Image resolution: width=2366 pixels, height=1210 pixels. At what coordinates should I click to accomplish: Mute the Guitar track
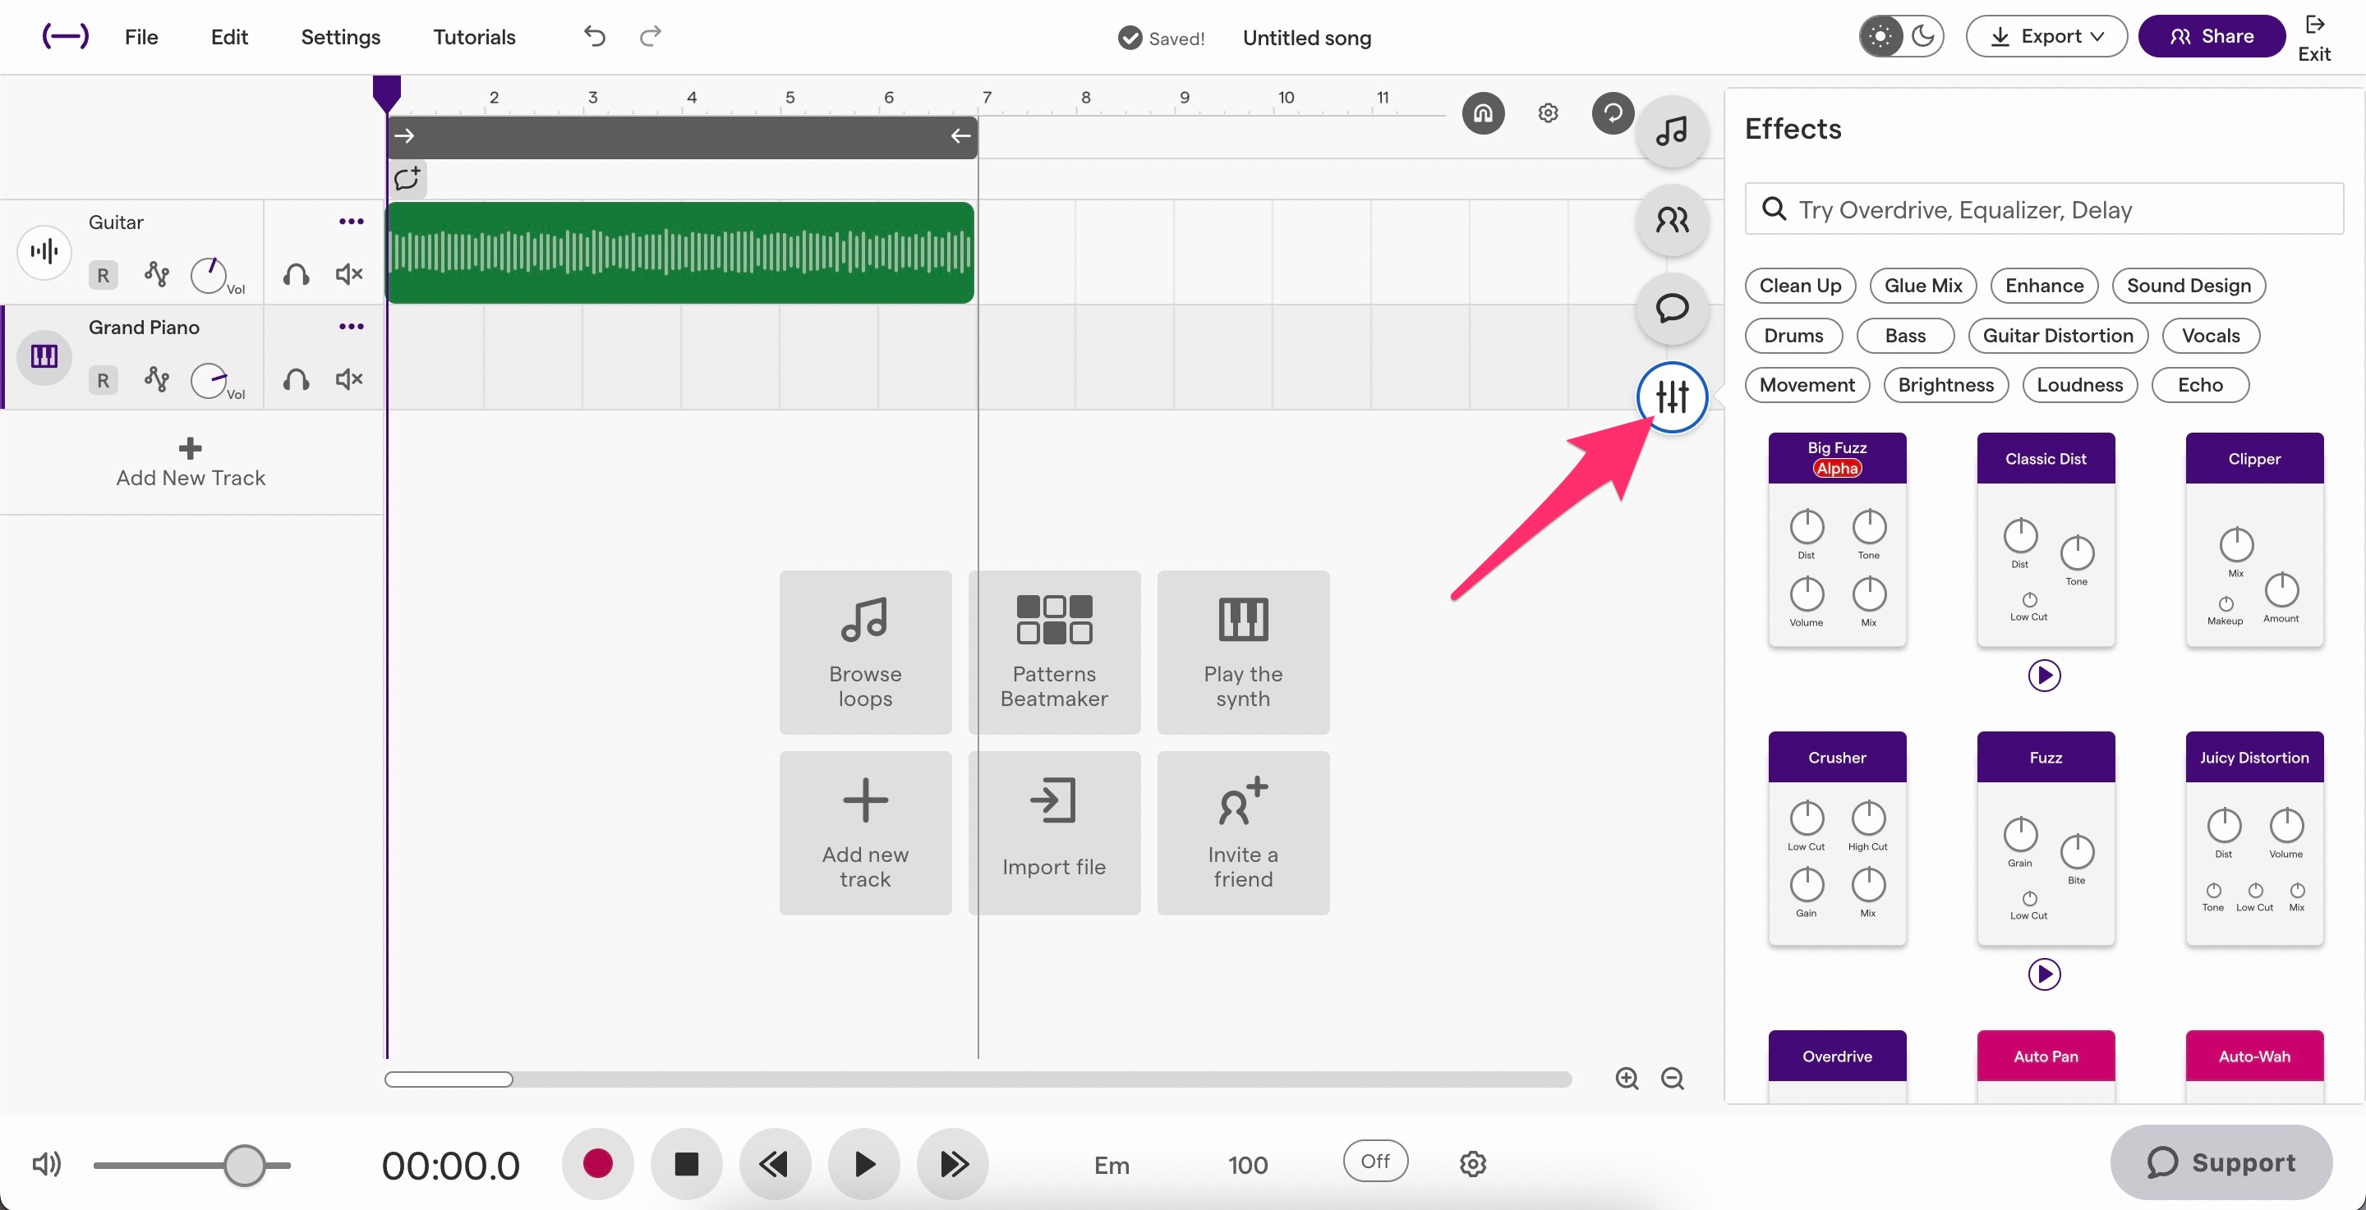click(348, 274)
